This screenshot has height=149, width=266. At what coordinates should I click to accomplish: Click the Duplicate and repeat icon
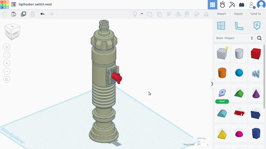(23, 14)
